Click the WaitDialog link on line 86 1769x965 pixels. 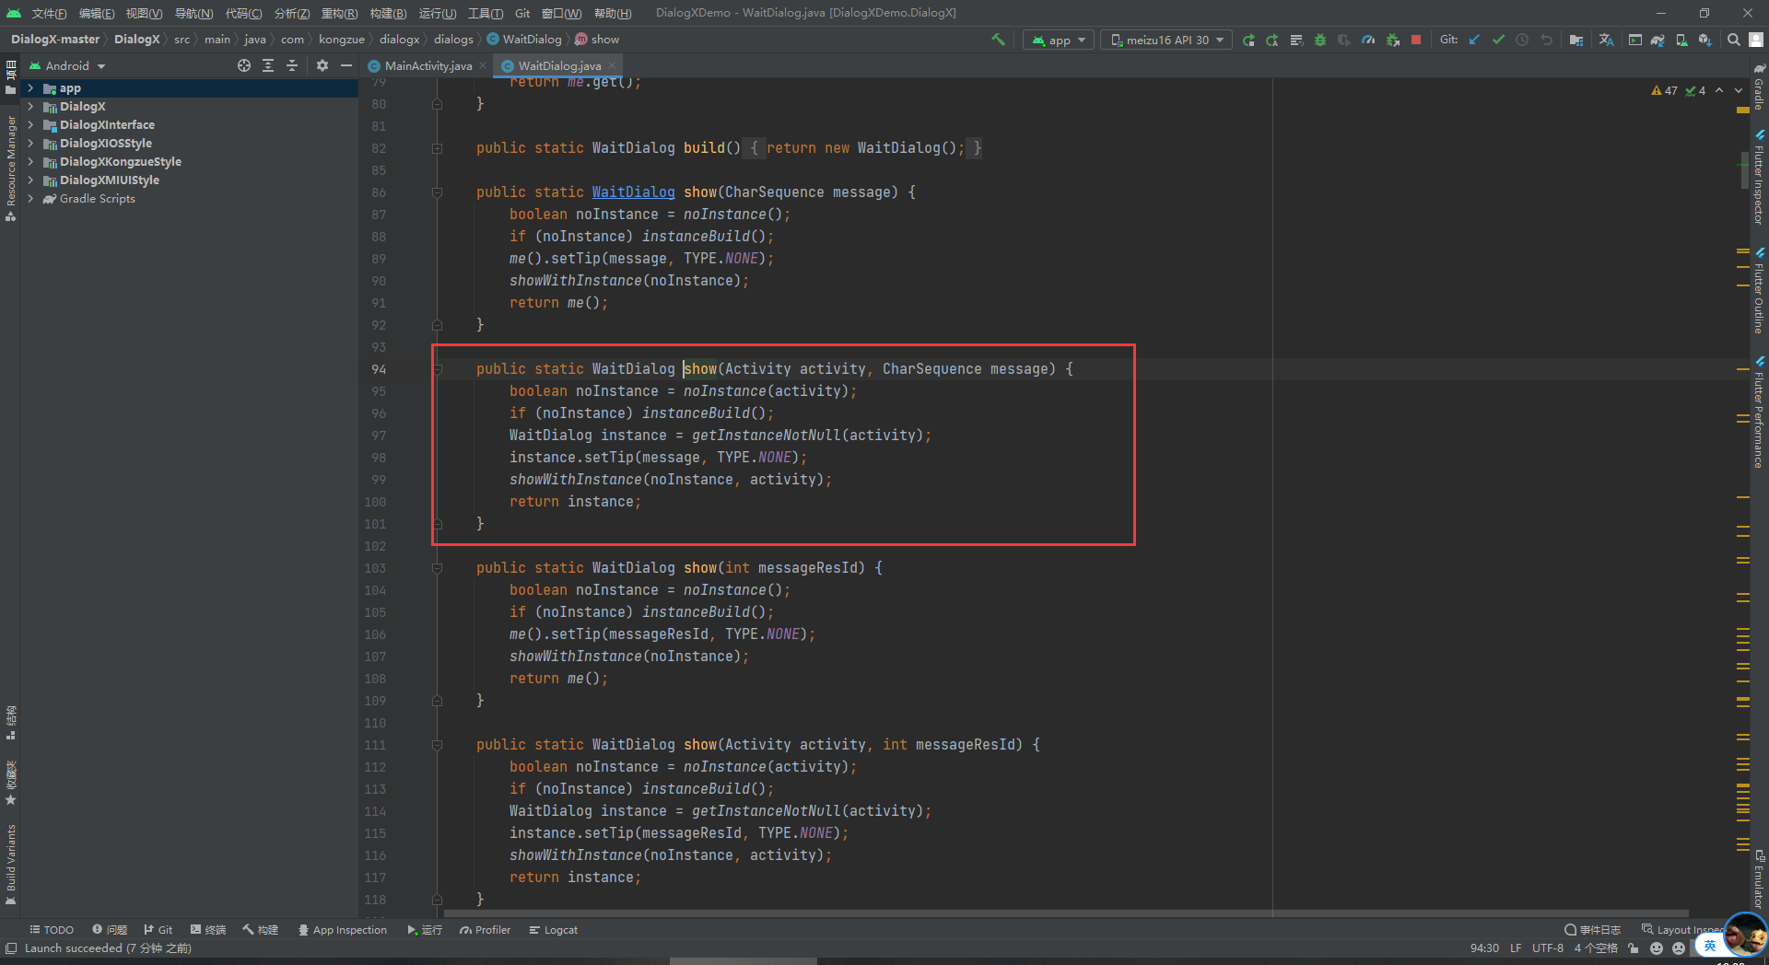pos(633,192)
